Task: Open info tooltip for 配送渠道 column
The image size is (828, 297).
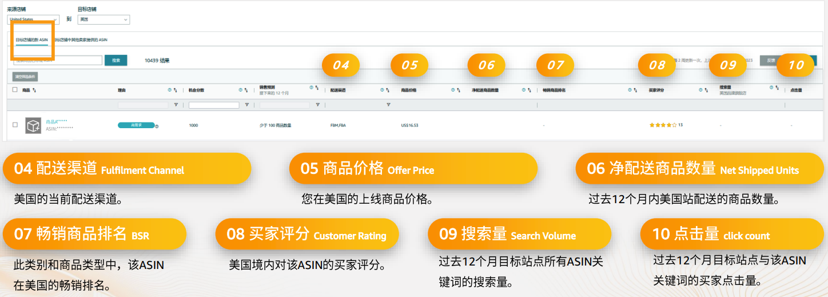Action: (382, 90)
